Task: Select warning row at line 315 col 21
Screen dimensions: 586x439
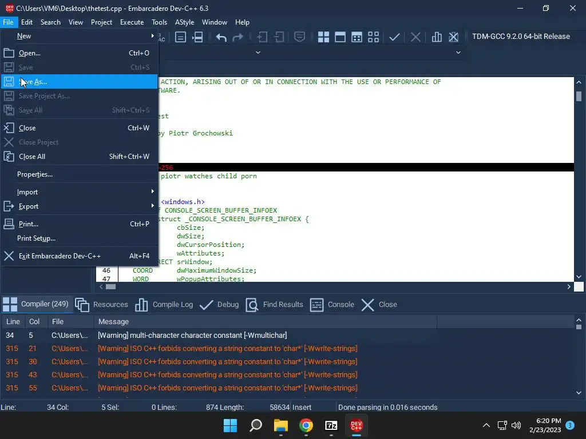Action: (x=288, y=349)
